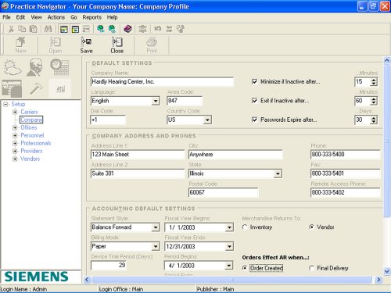
Task: Open the Help menu
Action: pyautogui.click(x=112, y=17)
